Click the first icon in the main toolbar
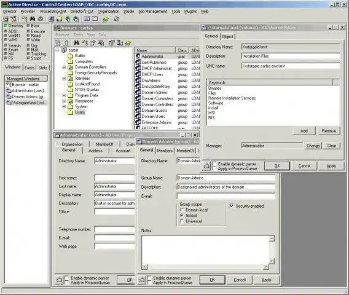The image size is (349, 295). (x=6, y=19)
